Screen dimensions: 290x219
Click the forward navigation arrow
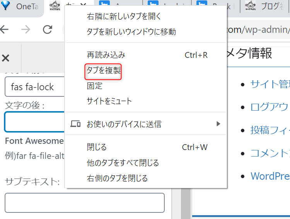tap(26, 29)
